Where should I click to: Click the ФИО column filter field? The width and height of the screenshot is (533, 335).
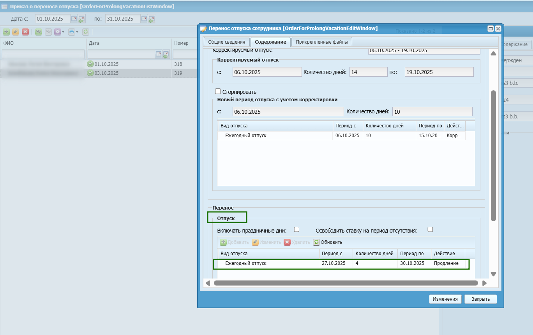tap(43, 54)
